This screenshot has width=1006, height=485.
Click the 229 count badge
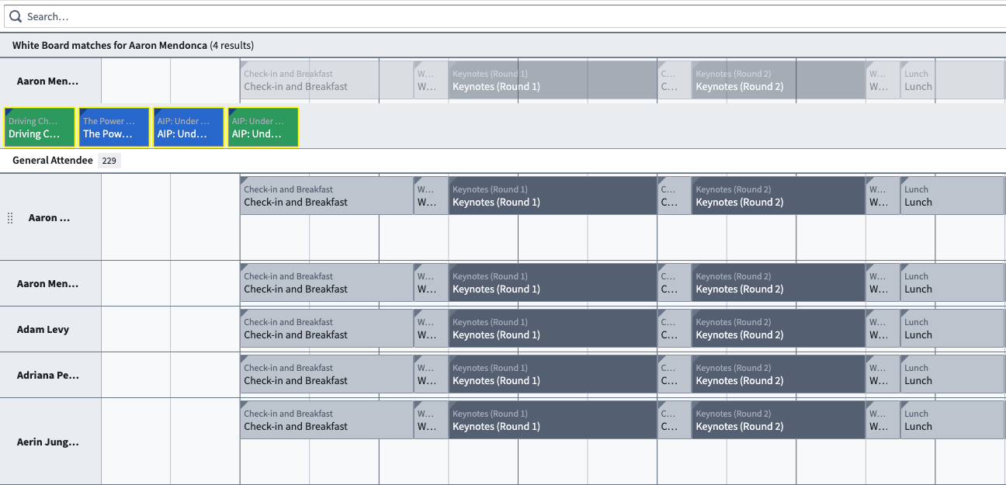109,161
